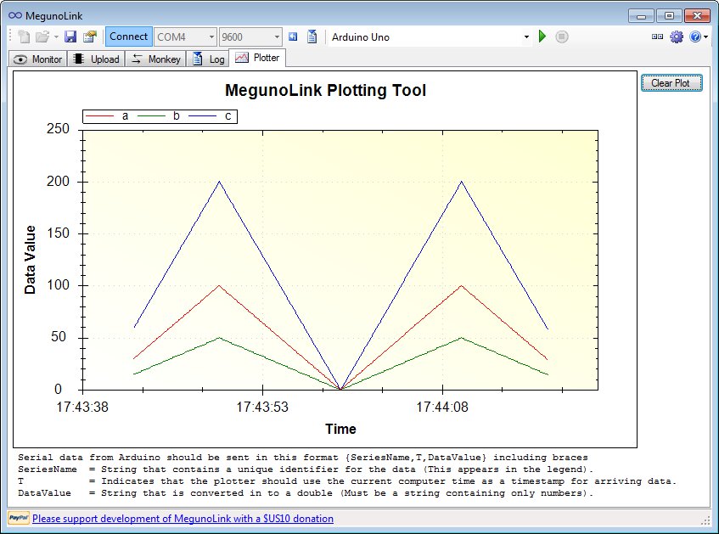Switch to the Upload tab

coord(96,59)
